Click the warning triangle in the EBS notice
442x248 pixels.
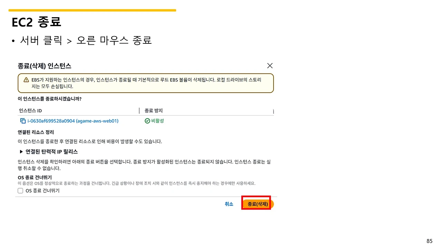point(26,80)
